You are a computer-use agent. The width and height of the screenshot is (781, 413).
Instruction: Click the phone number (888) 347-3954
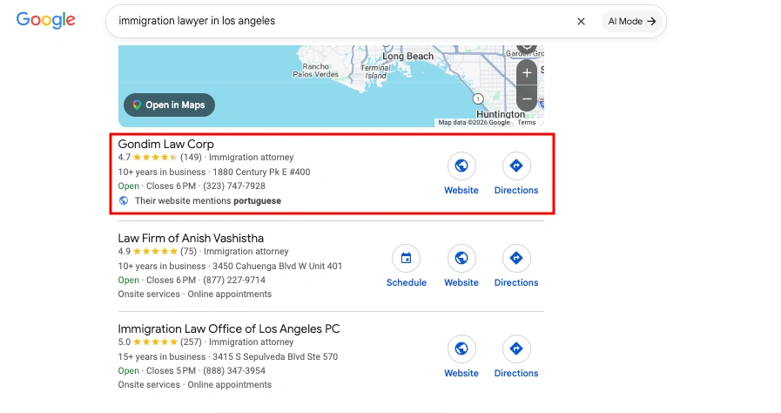234,370
